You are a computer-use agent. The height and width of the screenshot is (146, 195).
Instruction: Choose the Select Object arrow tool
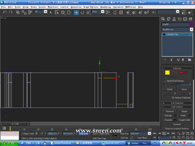point(51,12)
